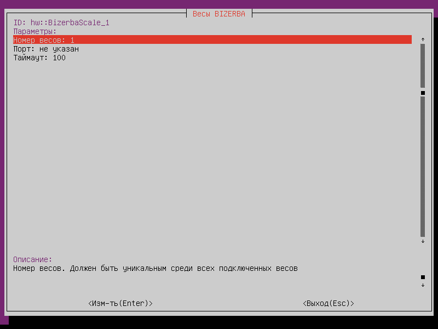Click the 'Весы BIZERBA' dialog title
This screenshot has height=329, width=438.
click(219, 14)
